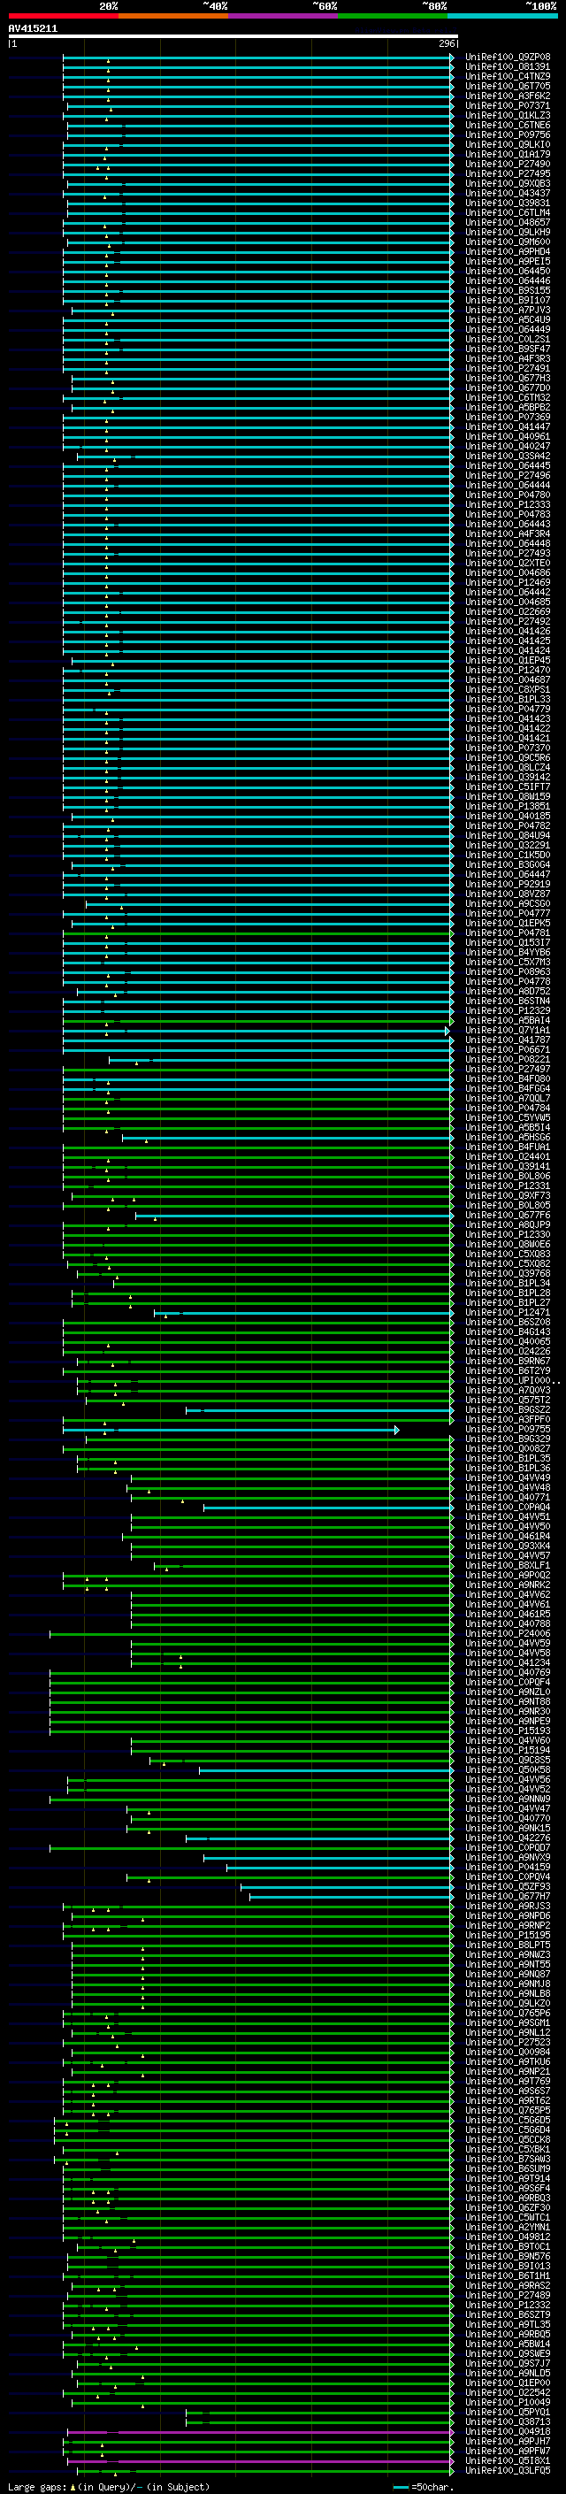This screenshot has width=566, height=2494.
Task: Open hit UniRef100_C4TNZ9
Action: 508,76
